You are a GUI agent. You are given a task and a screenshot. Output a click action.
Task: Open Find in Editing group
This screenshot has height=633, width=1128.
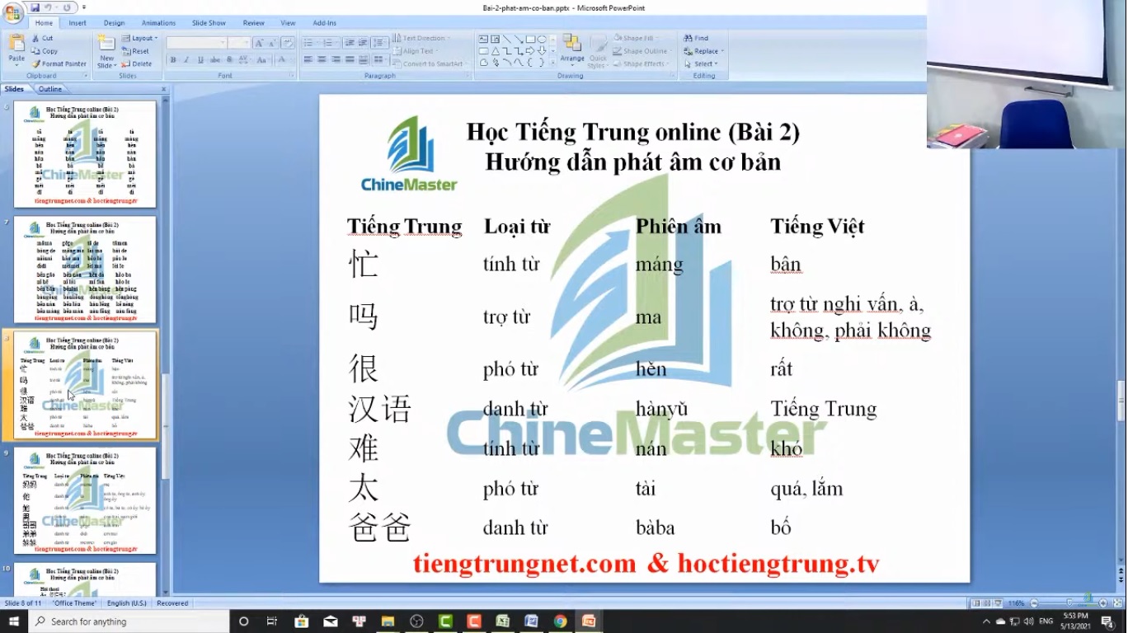point(696,38)
